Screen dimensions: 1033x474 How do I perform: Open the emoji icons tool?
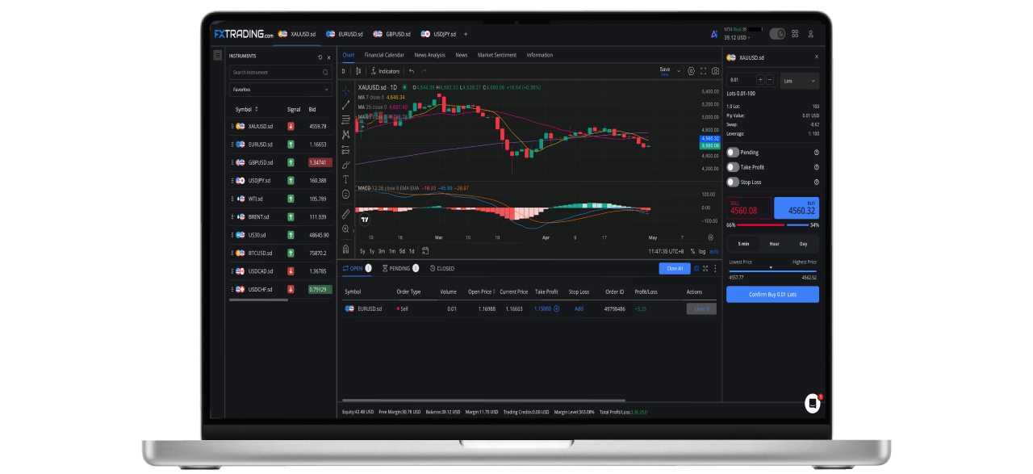[x=346, y=194]
